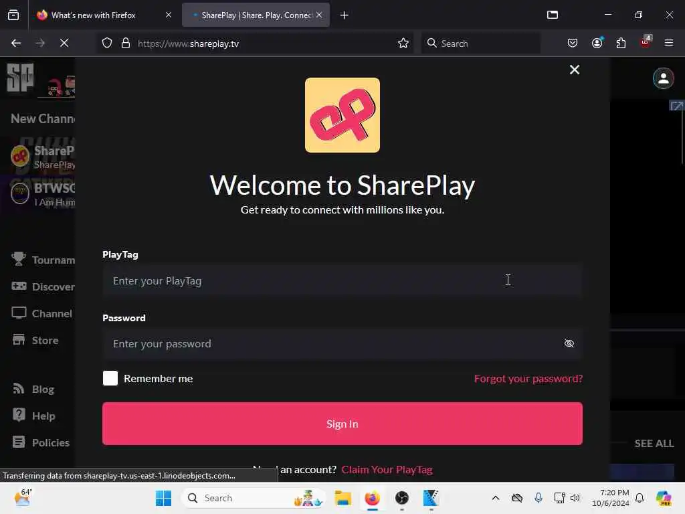685x514 pixels.
Task: Close What's new with Firefox tab
Action: pos(169,15)
